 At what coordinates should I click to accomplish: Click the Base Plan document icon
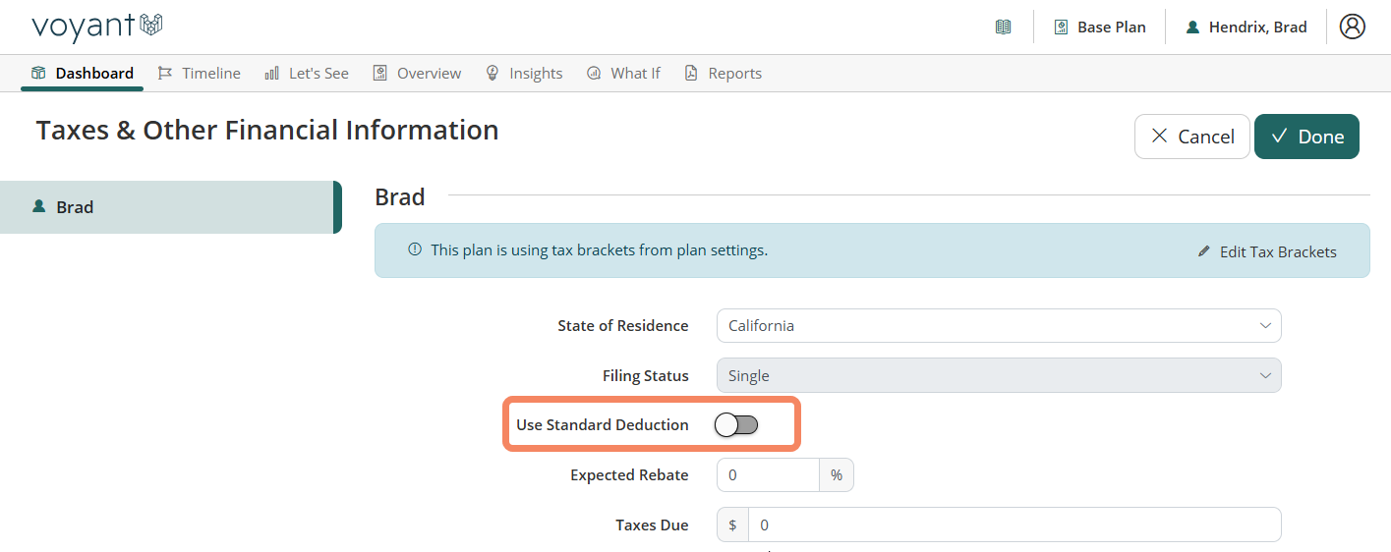coord(1061,27)
